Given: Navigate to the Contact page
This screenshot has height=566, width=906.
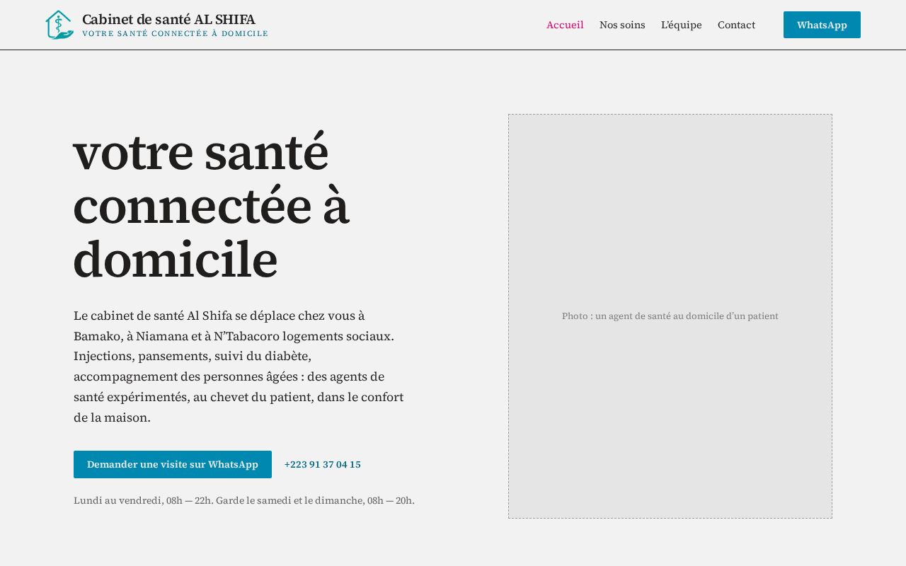Looking at the screenshot, I should [736, 25].
